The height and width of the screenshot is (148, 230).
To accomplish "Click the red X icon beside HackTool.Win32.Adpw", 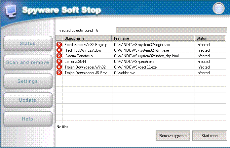I will (59, 50).
